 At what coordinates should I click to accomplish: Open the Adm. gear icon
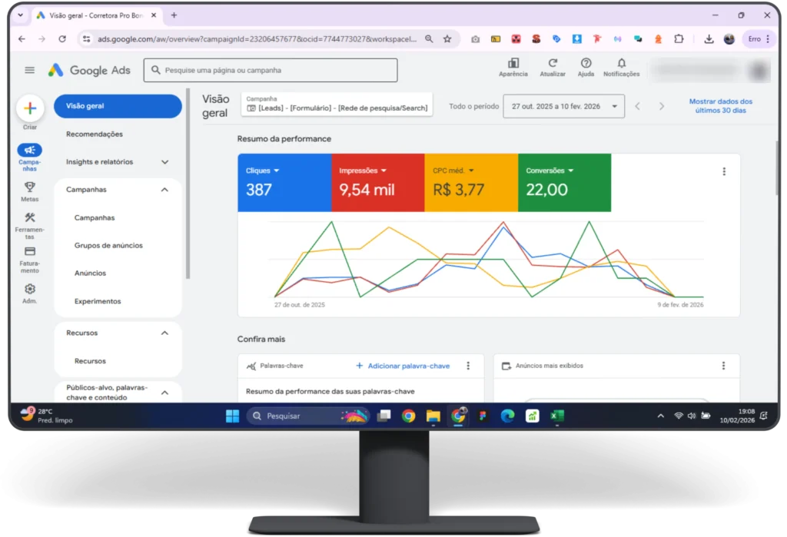tap(30, 289)
